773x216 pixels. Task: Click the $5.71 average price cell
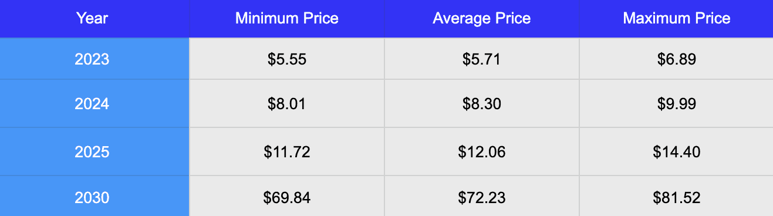(482, 59)
